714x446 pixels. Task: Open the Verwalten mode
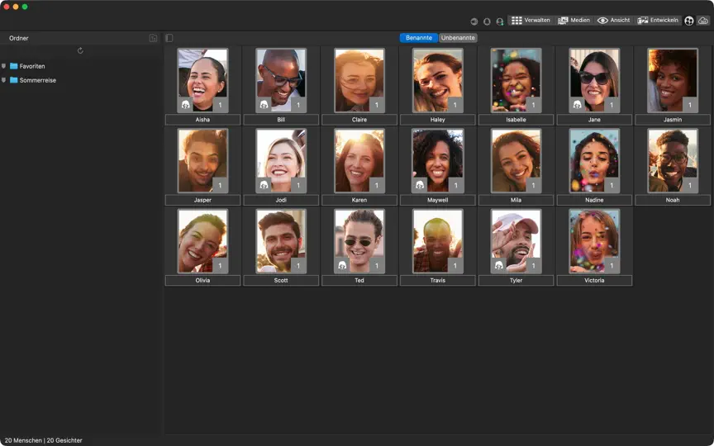click(531, 21)
